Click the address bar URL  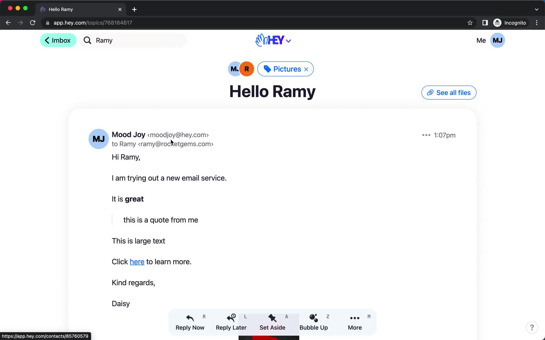[x=93, y=23]
